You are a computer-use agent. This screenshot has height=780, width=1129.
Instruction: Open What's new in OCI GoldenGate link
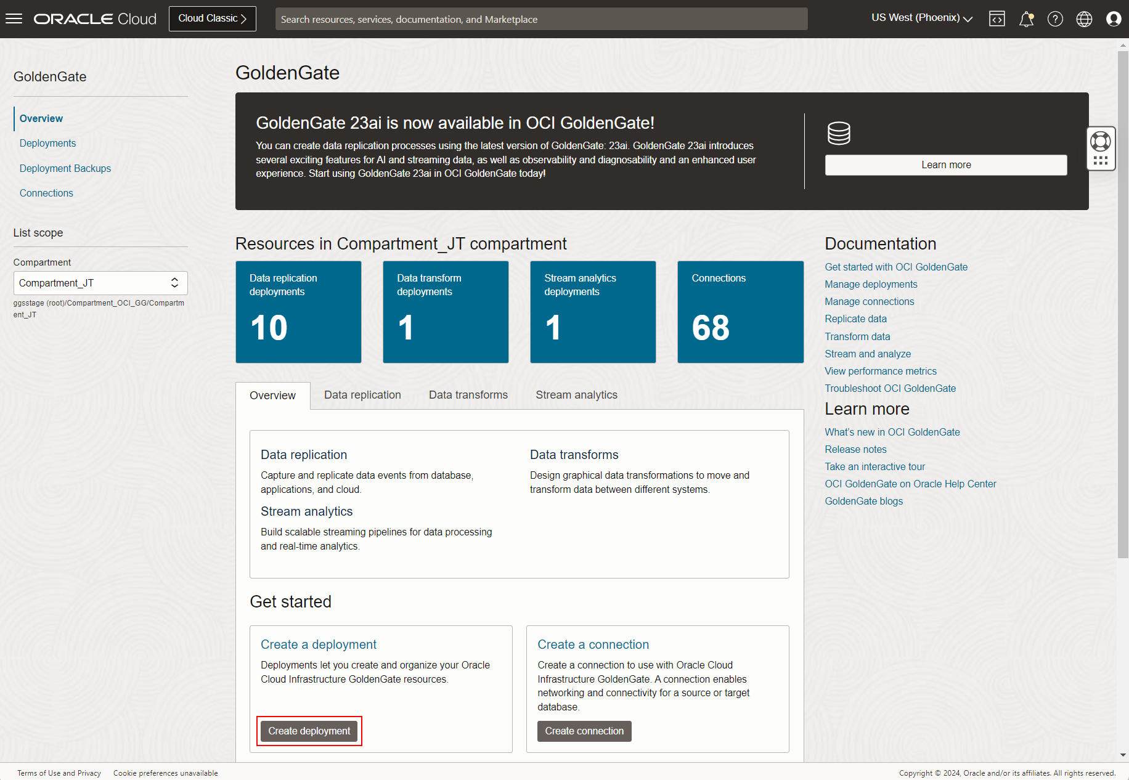click(x=892, y=432)
